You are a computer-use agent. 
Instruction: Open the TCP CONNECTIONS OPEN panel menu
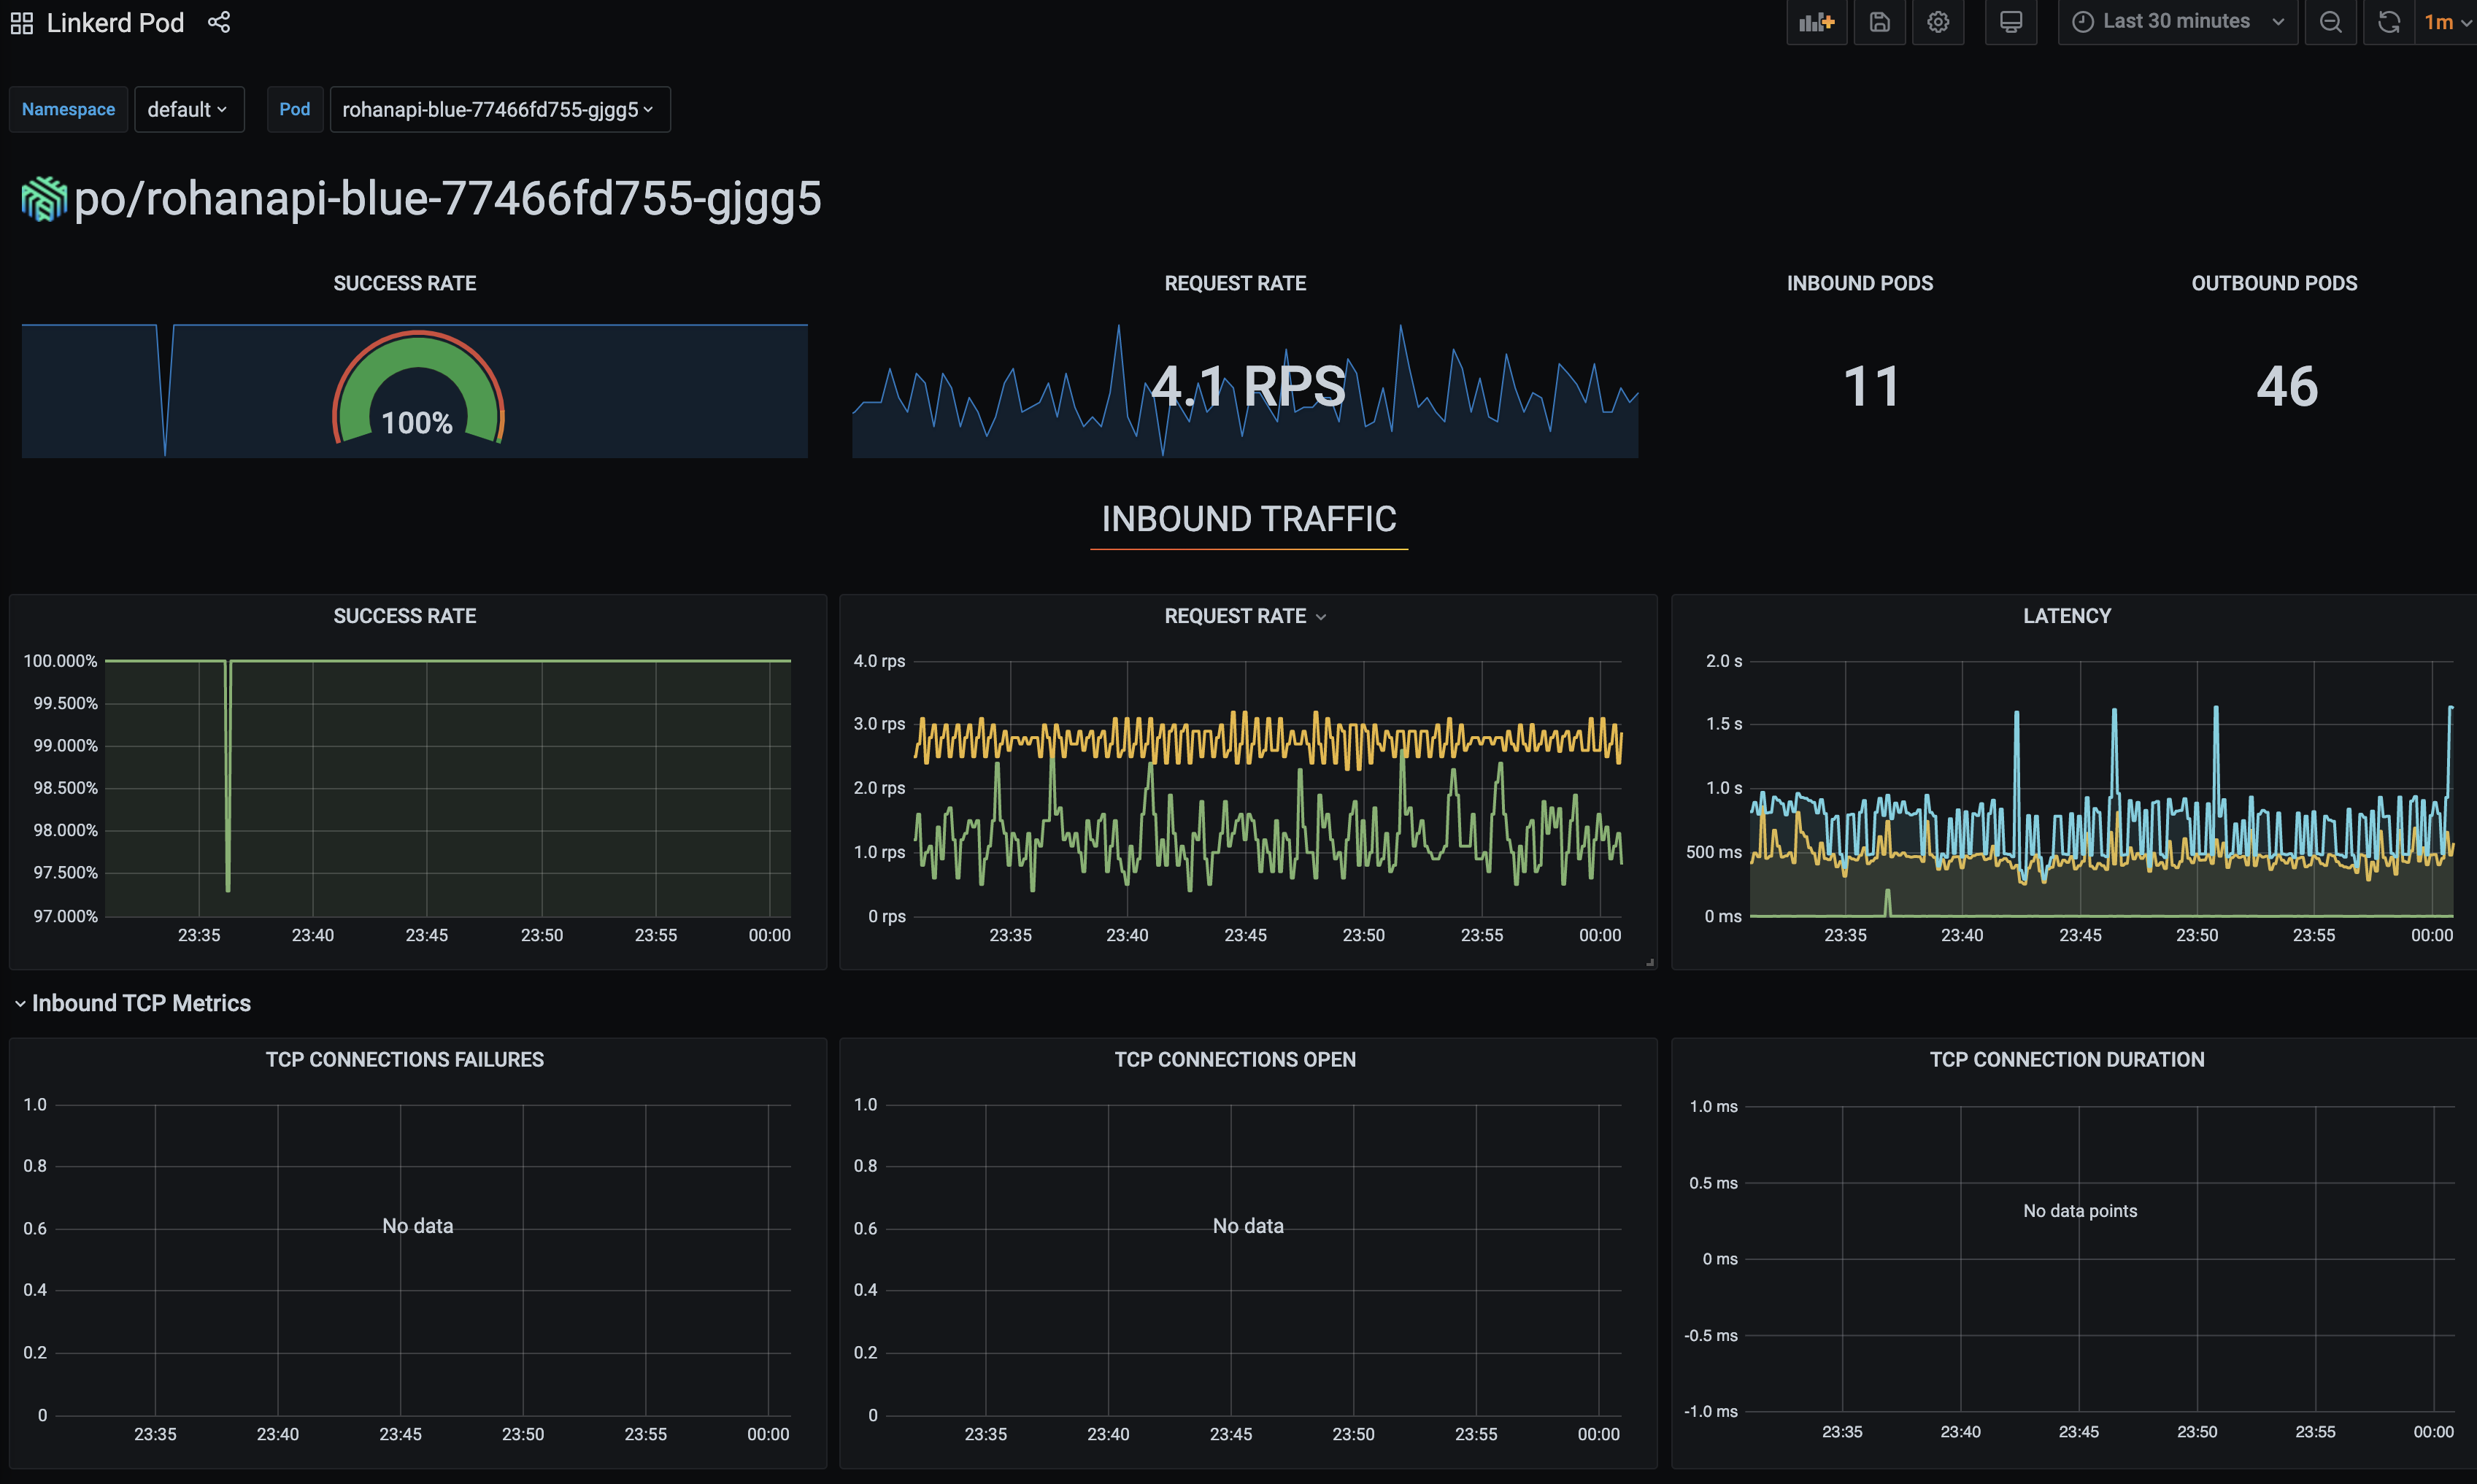(1235, 1059)
